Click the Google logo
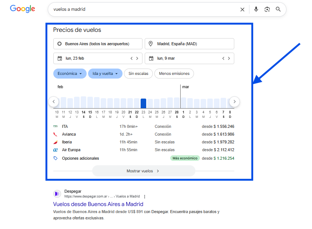312x229 pixels. coord(23,9)
